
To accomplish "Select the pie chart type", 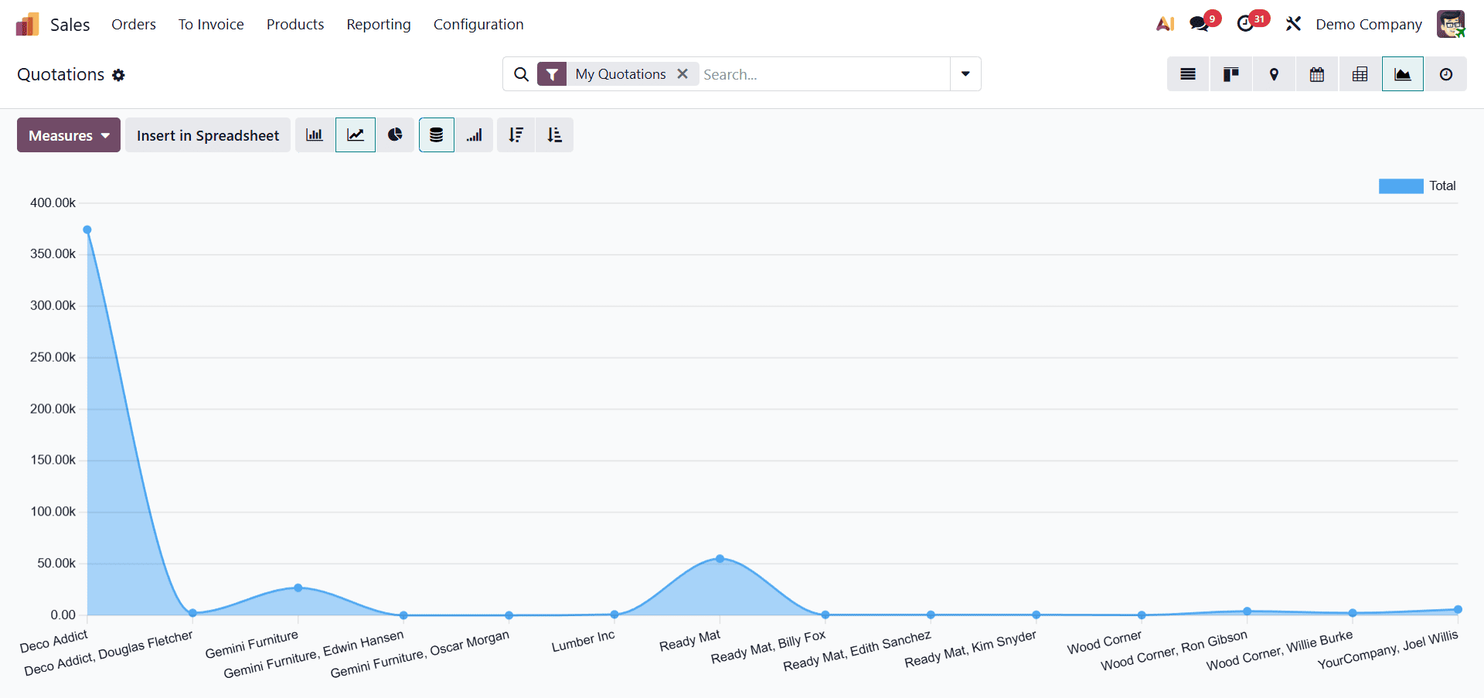I will [395, 134].
